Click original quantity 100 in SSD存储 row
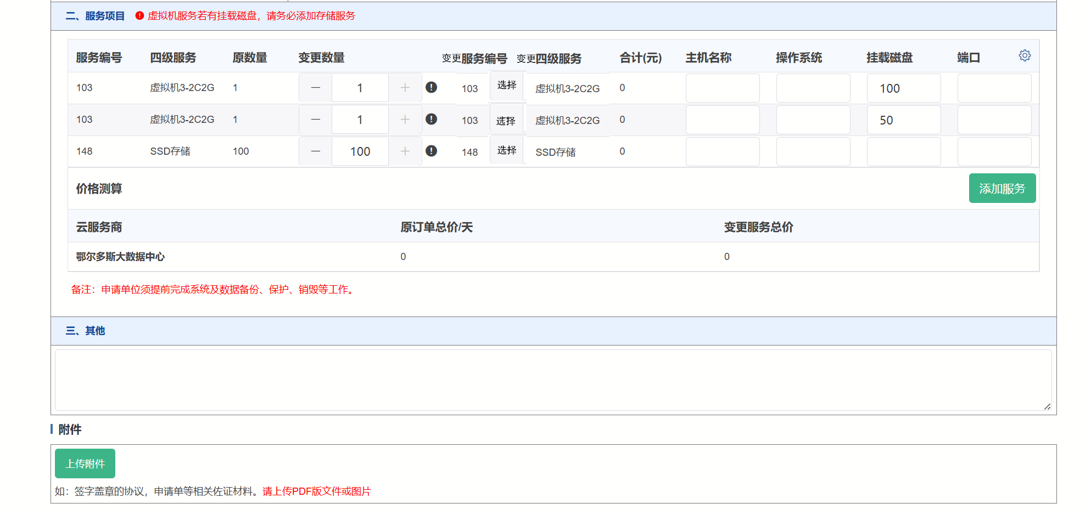The width and height of the screenshot is (1091, 509). point(240,151)
